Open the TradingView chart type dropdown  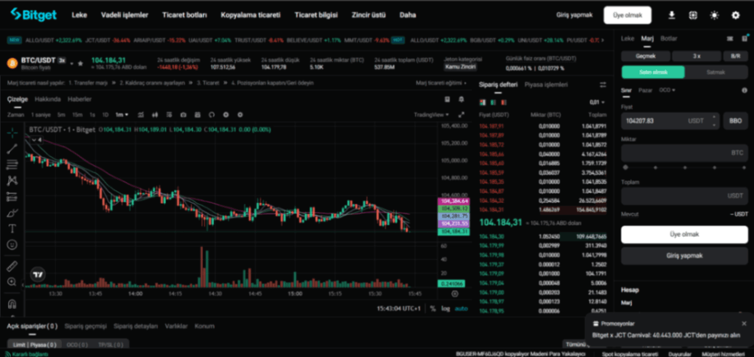(431, 115)
